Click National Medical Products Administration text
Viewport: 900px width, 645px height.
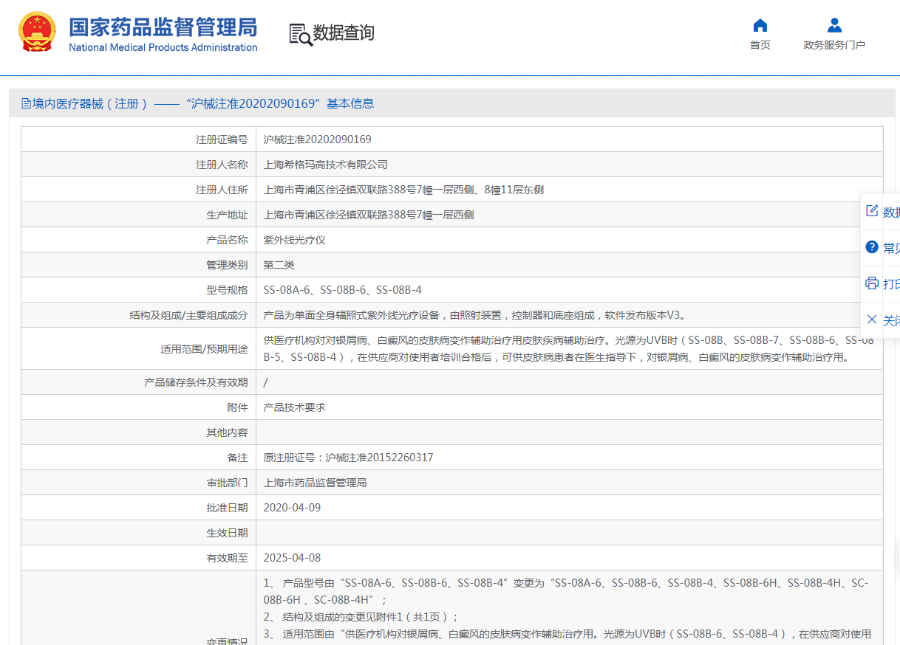(163, 47)
